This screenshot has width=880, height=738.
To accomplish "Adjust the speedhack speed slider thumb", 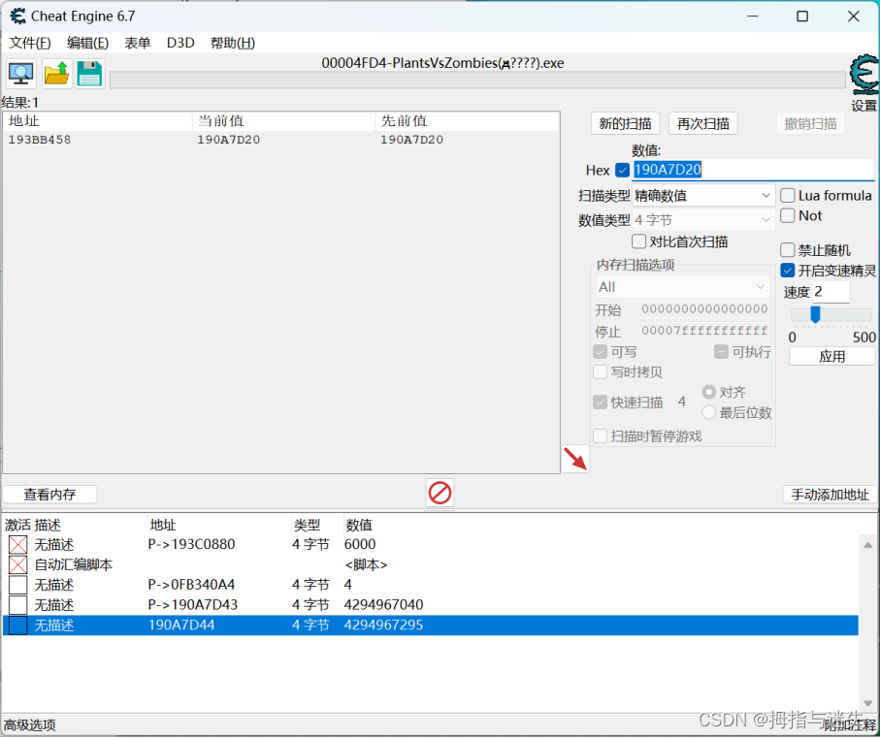I will coord(815,314).
